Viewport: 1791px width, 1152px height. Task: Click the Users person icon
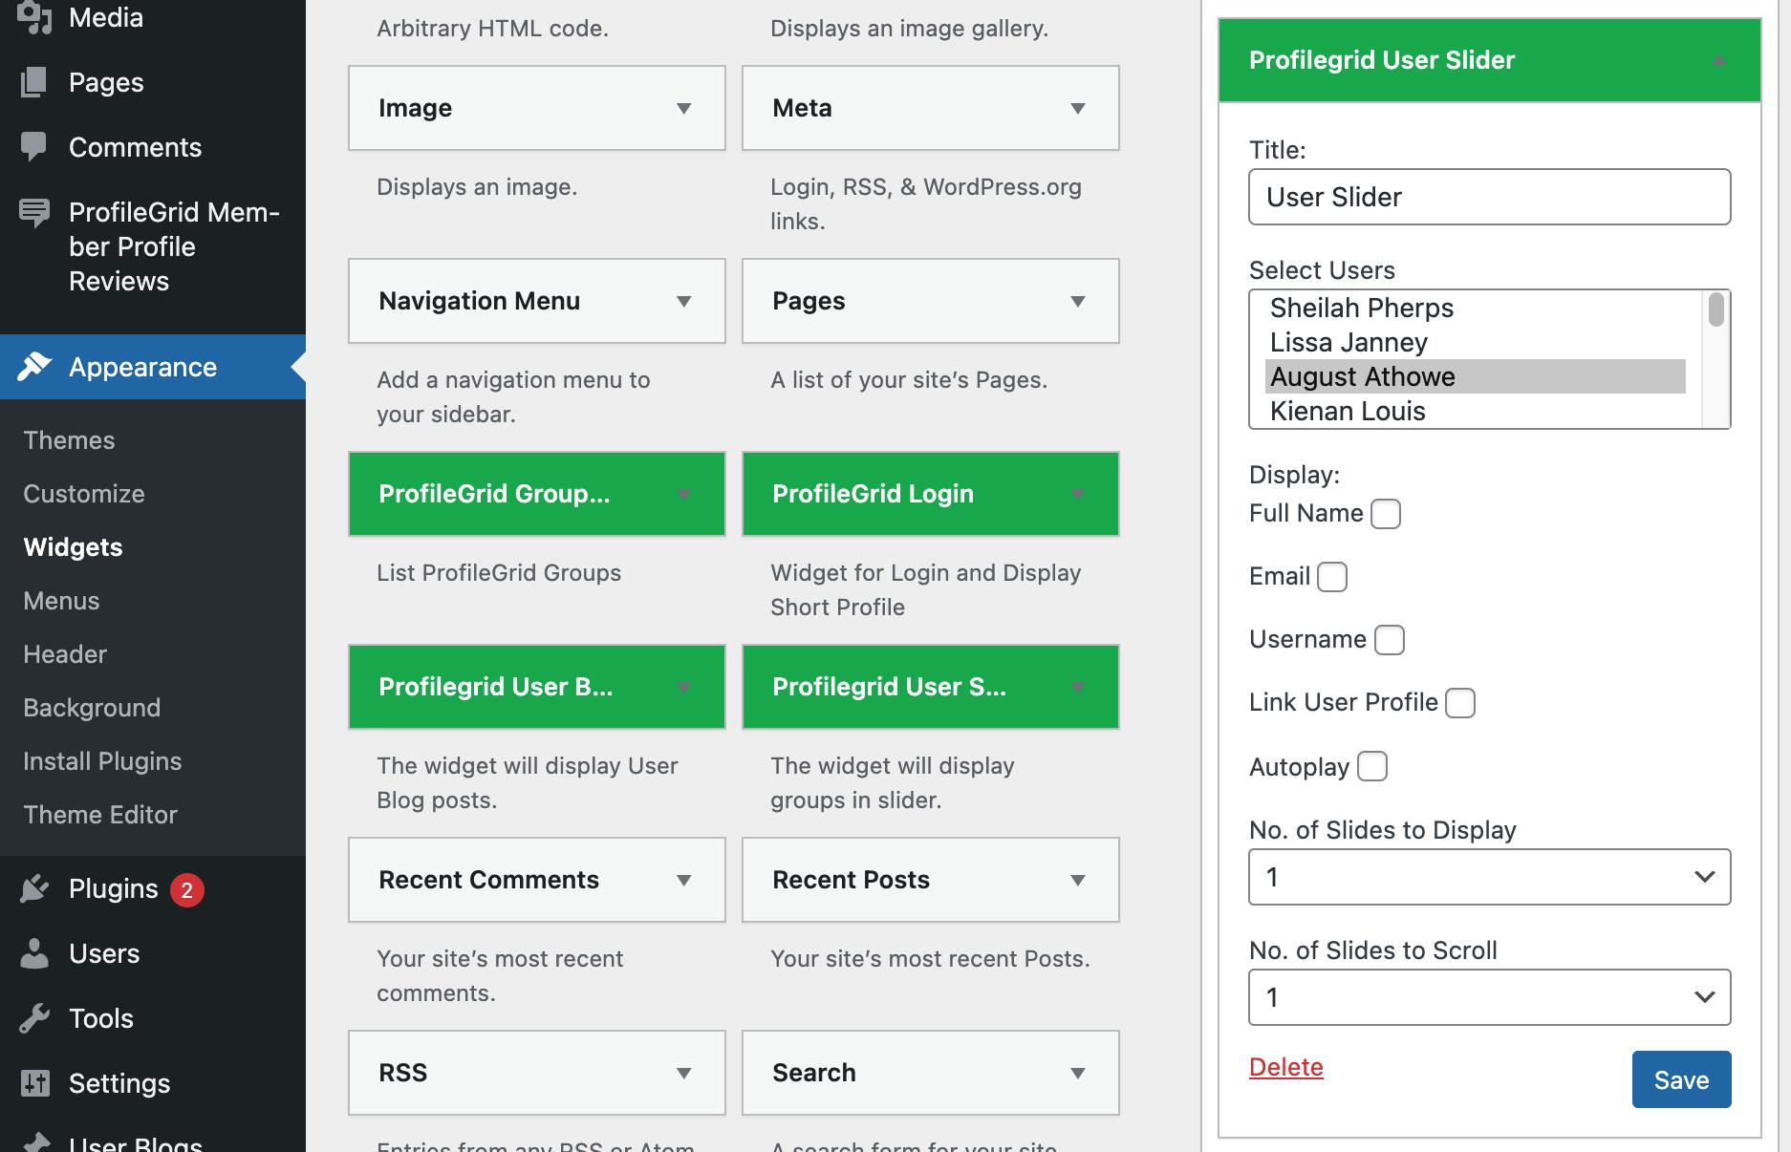[x=34, y=953]
